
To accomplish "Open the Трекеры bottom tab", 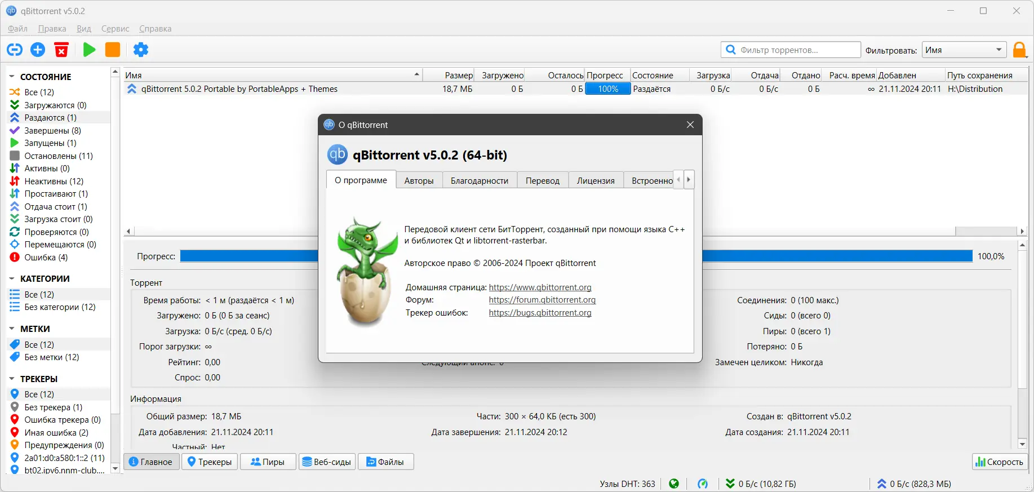I will pos(210,462).
